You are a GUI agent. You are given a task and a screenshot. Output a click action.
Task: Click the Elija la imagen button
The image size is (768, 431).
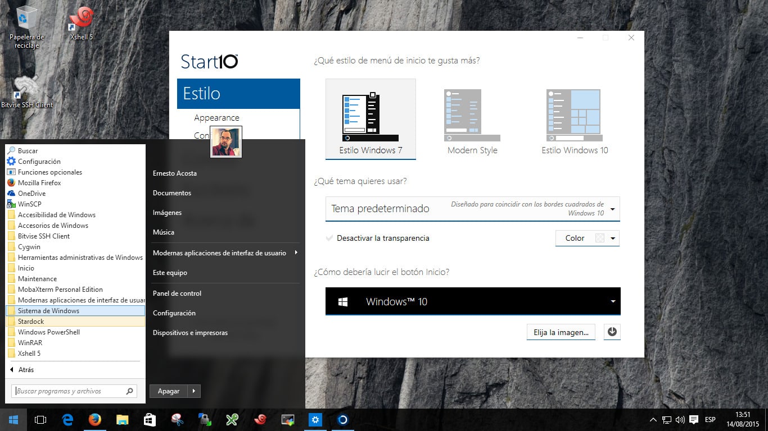coord(560,332)
